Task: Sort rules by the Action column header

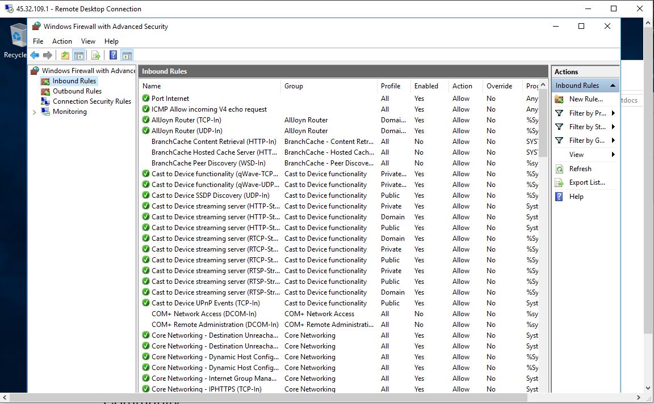Action: tap(465, 86)
